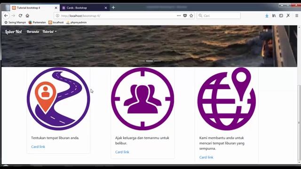Open Card link under Ajak keluarga card
301x169 pixels.
[x=122, y=152]
